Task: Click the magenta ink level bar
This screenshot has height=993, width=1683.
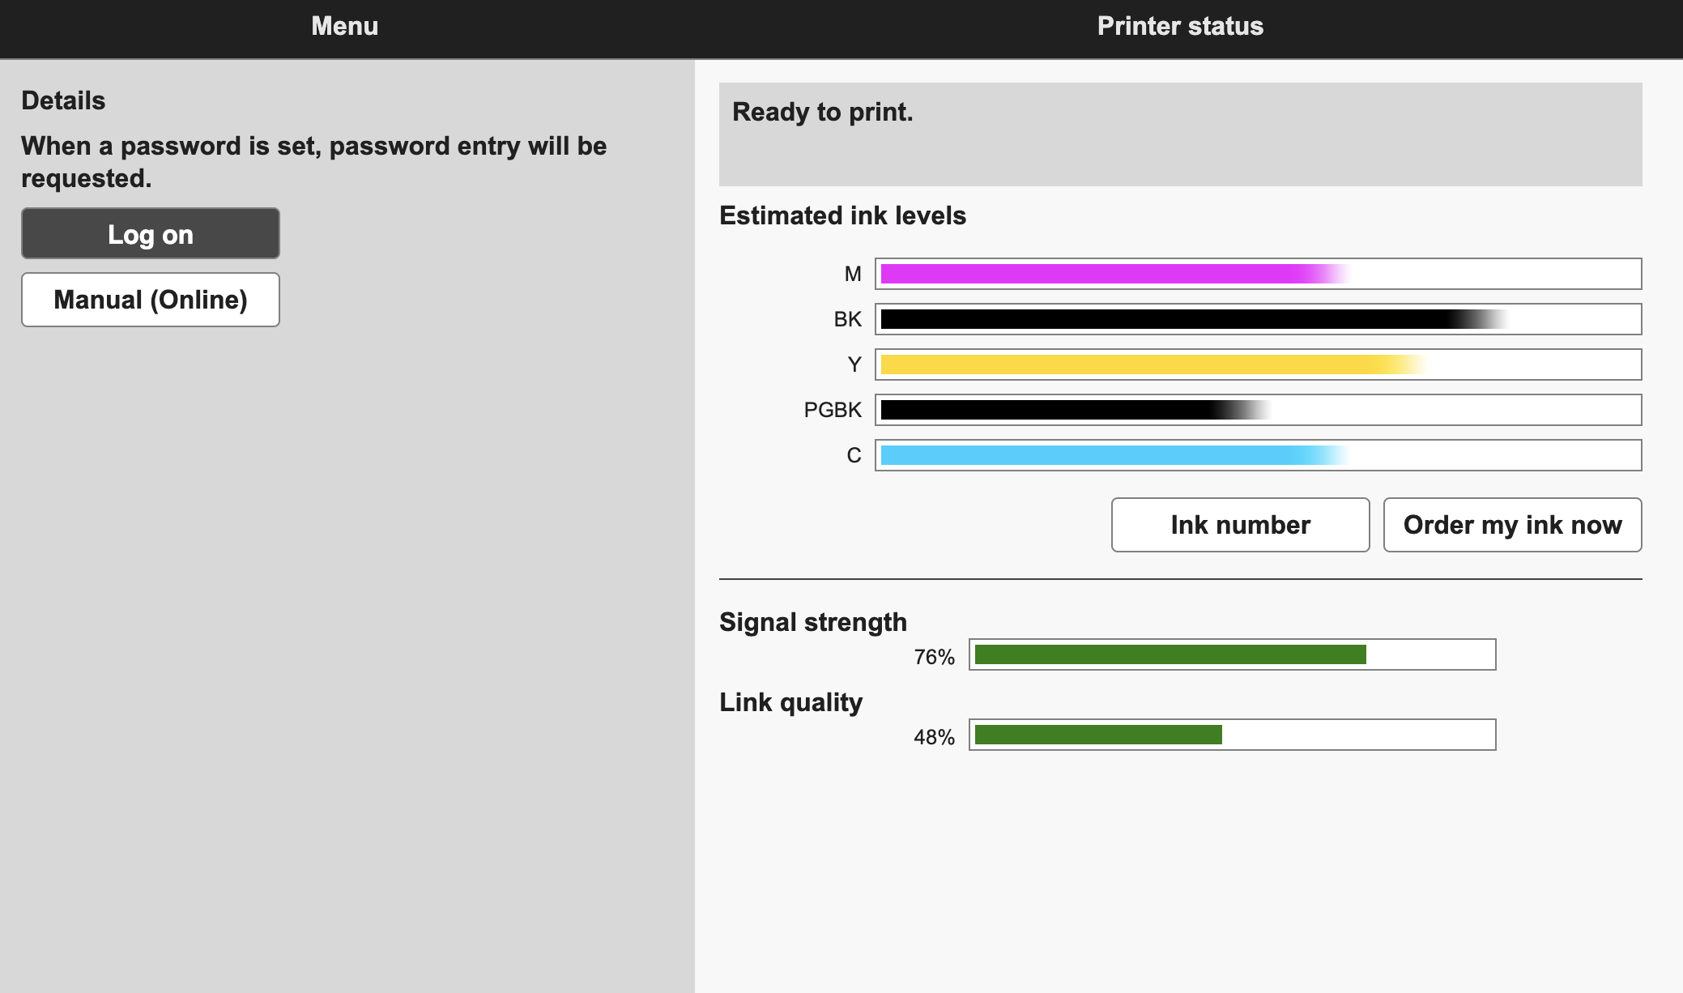Action: 1258,274
